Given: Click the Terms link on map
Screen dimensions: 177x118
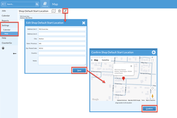Looking at the screenshot, I should click(143, 100).
